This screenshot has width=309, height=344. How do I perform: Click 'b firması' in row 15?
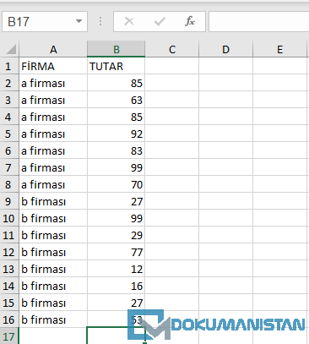(x=43, y=303)
